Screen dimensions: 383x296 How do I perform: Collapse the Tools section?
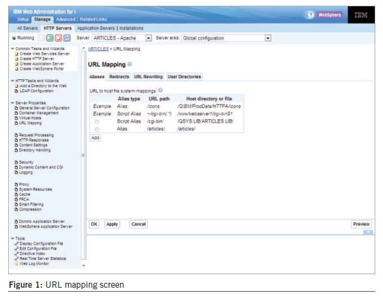tap(13, 239)
